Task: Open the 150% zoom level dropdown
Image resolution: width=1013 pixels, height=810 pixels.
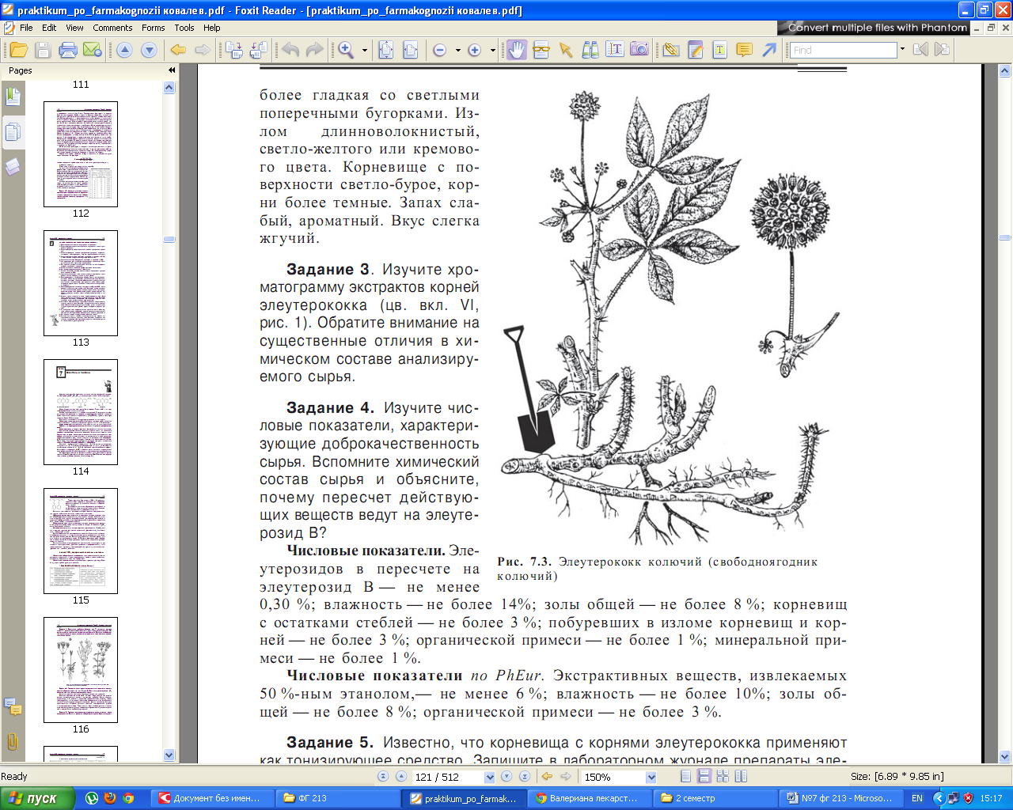Action: [x=651, y=777]
